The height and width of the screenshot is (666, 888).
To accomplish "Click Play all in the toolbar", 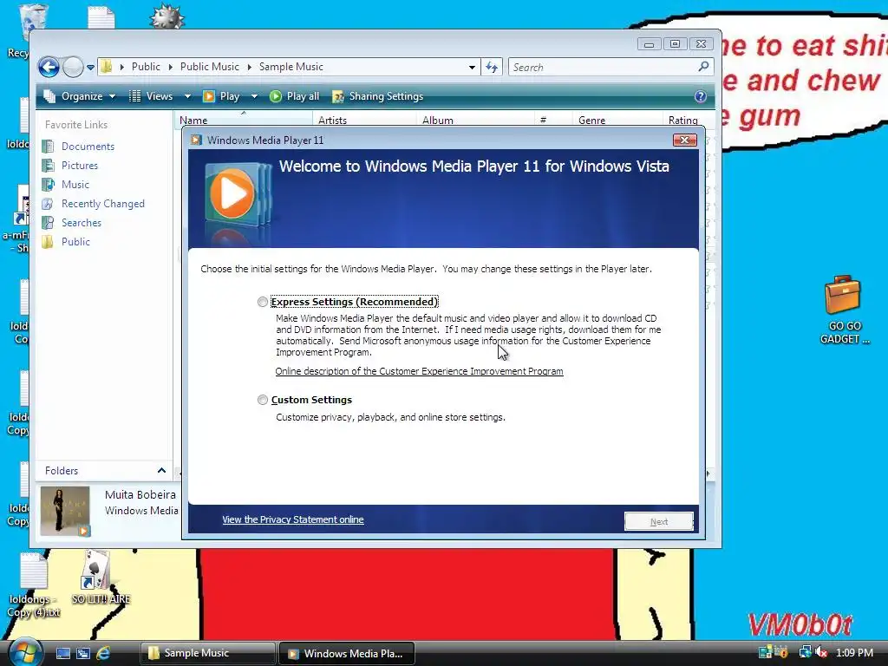I will pyautogui.click(x=294, y=96).
